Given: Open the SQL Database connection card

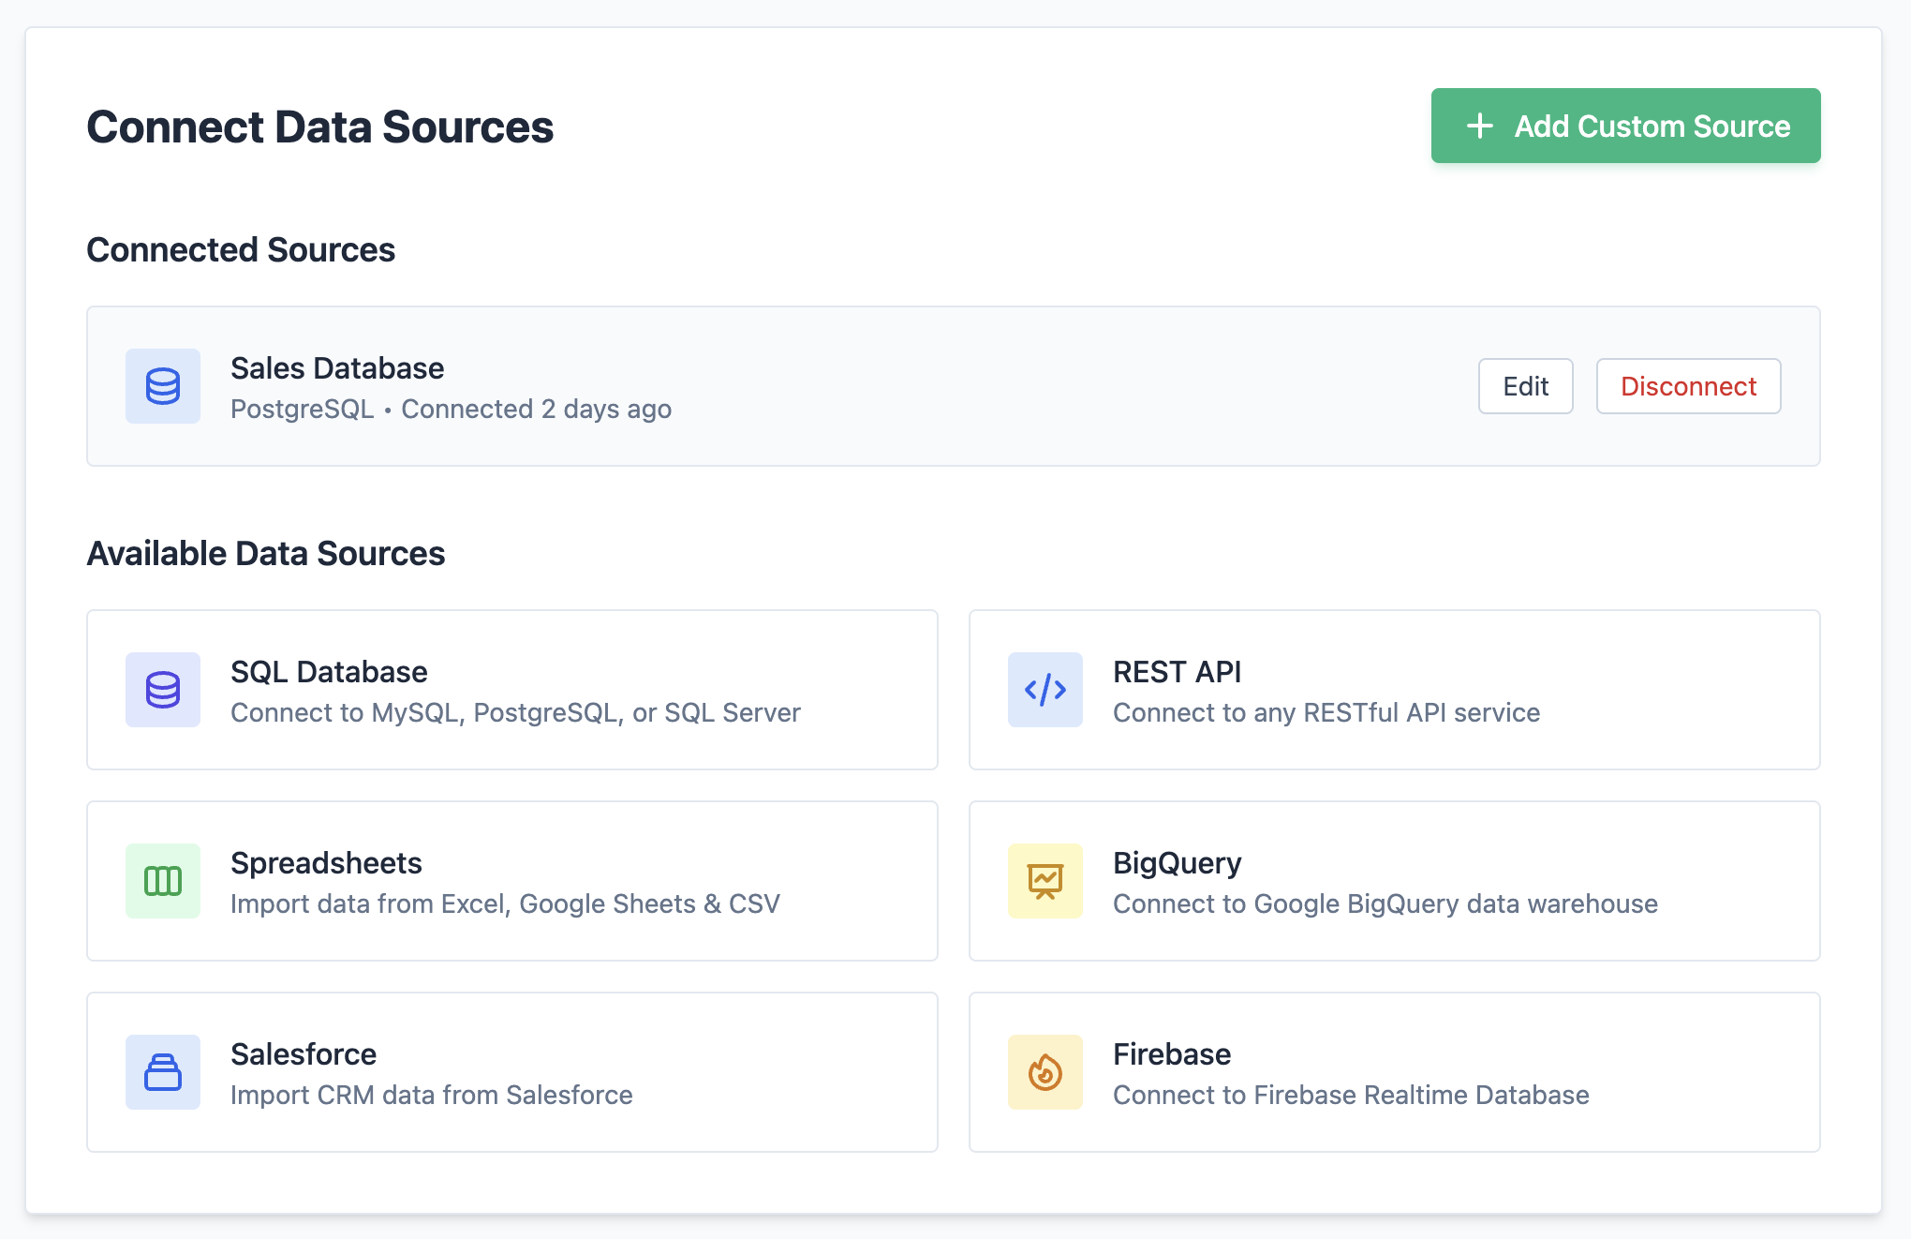Looking at the screenshot, I should coord(511,690).
